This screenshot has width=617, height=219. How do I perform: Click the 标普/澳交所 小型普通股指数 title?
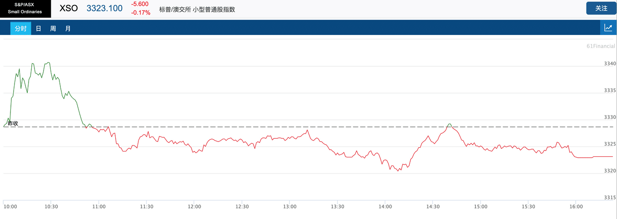pyautogui.click(x=197, y=9)
